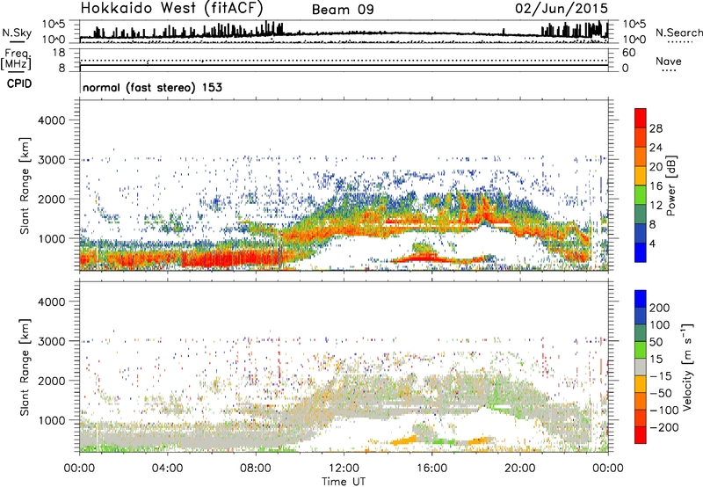
Task: Click the 1000 tick in velocity panel
Action: 51,420
